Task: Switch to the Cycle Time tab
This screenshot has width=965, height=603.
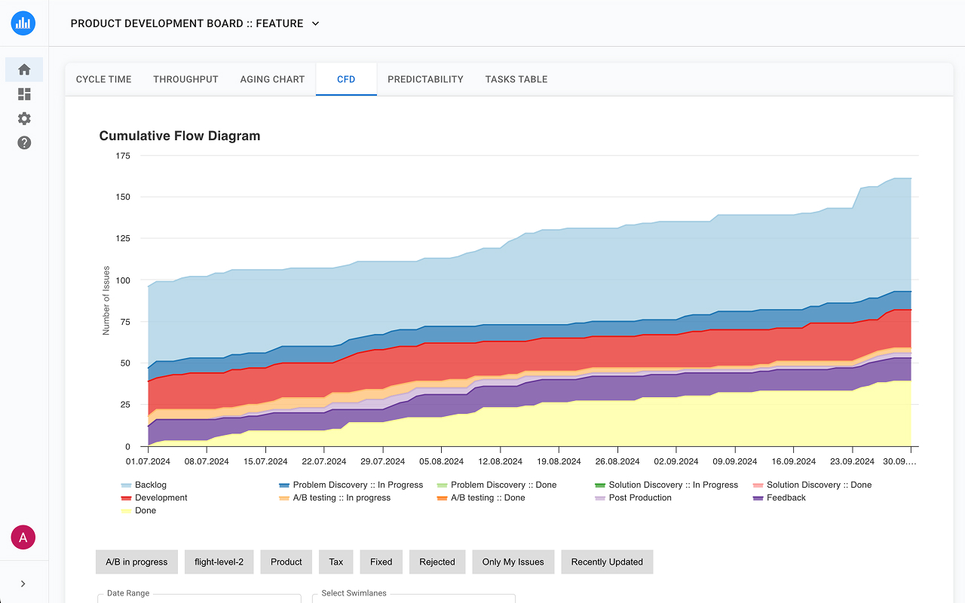Action: click(x=104, y=79)
